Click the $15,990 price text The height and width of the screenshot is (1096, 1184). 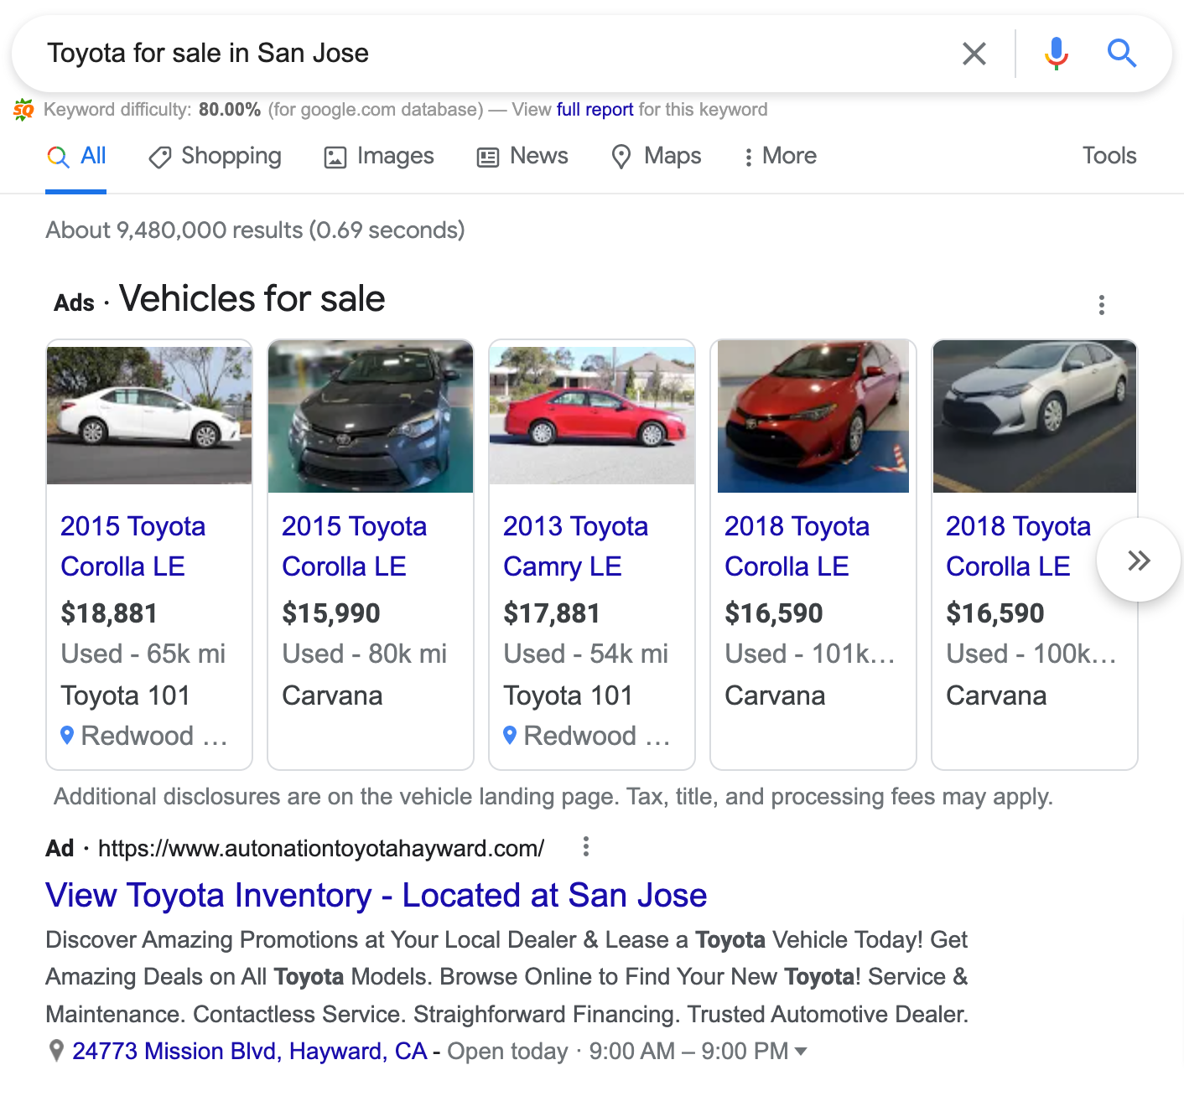click(x=331, y=613)
